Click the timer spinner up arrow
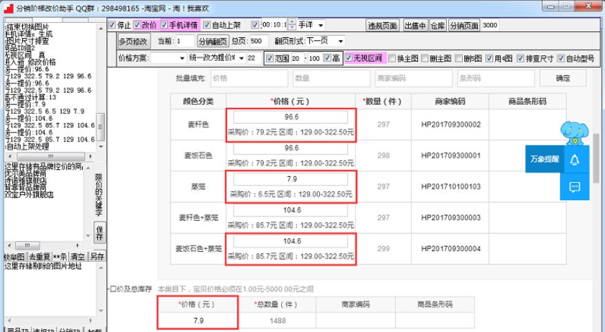Viewport: 605px width, 332px height. tap(292, 22)
